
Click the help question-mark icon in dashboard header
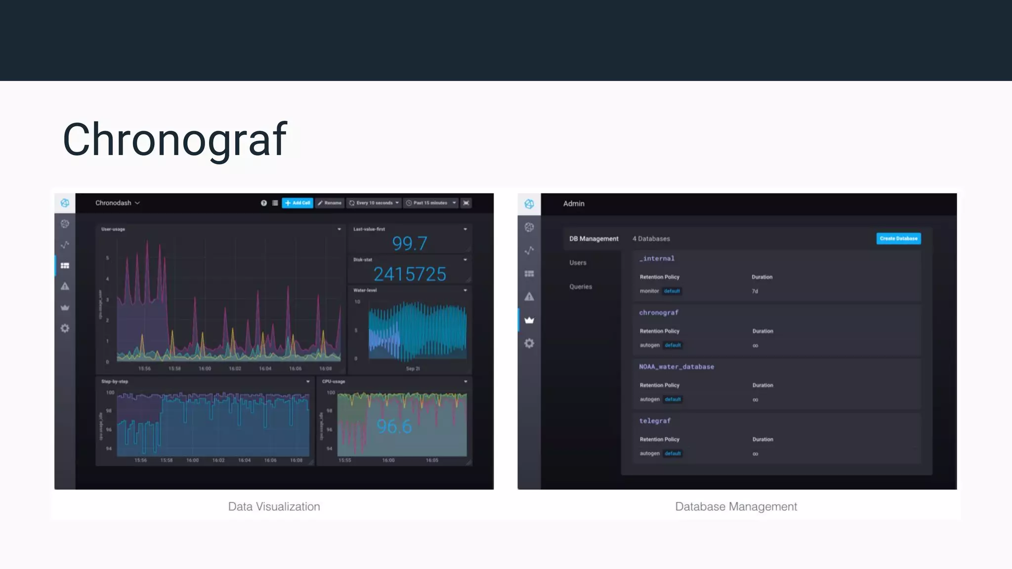(264, 203)
